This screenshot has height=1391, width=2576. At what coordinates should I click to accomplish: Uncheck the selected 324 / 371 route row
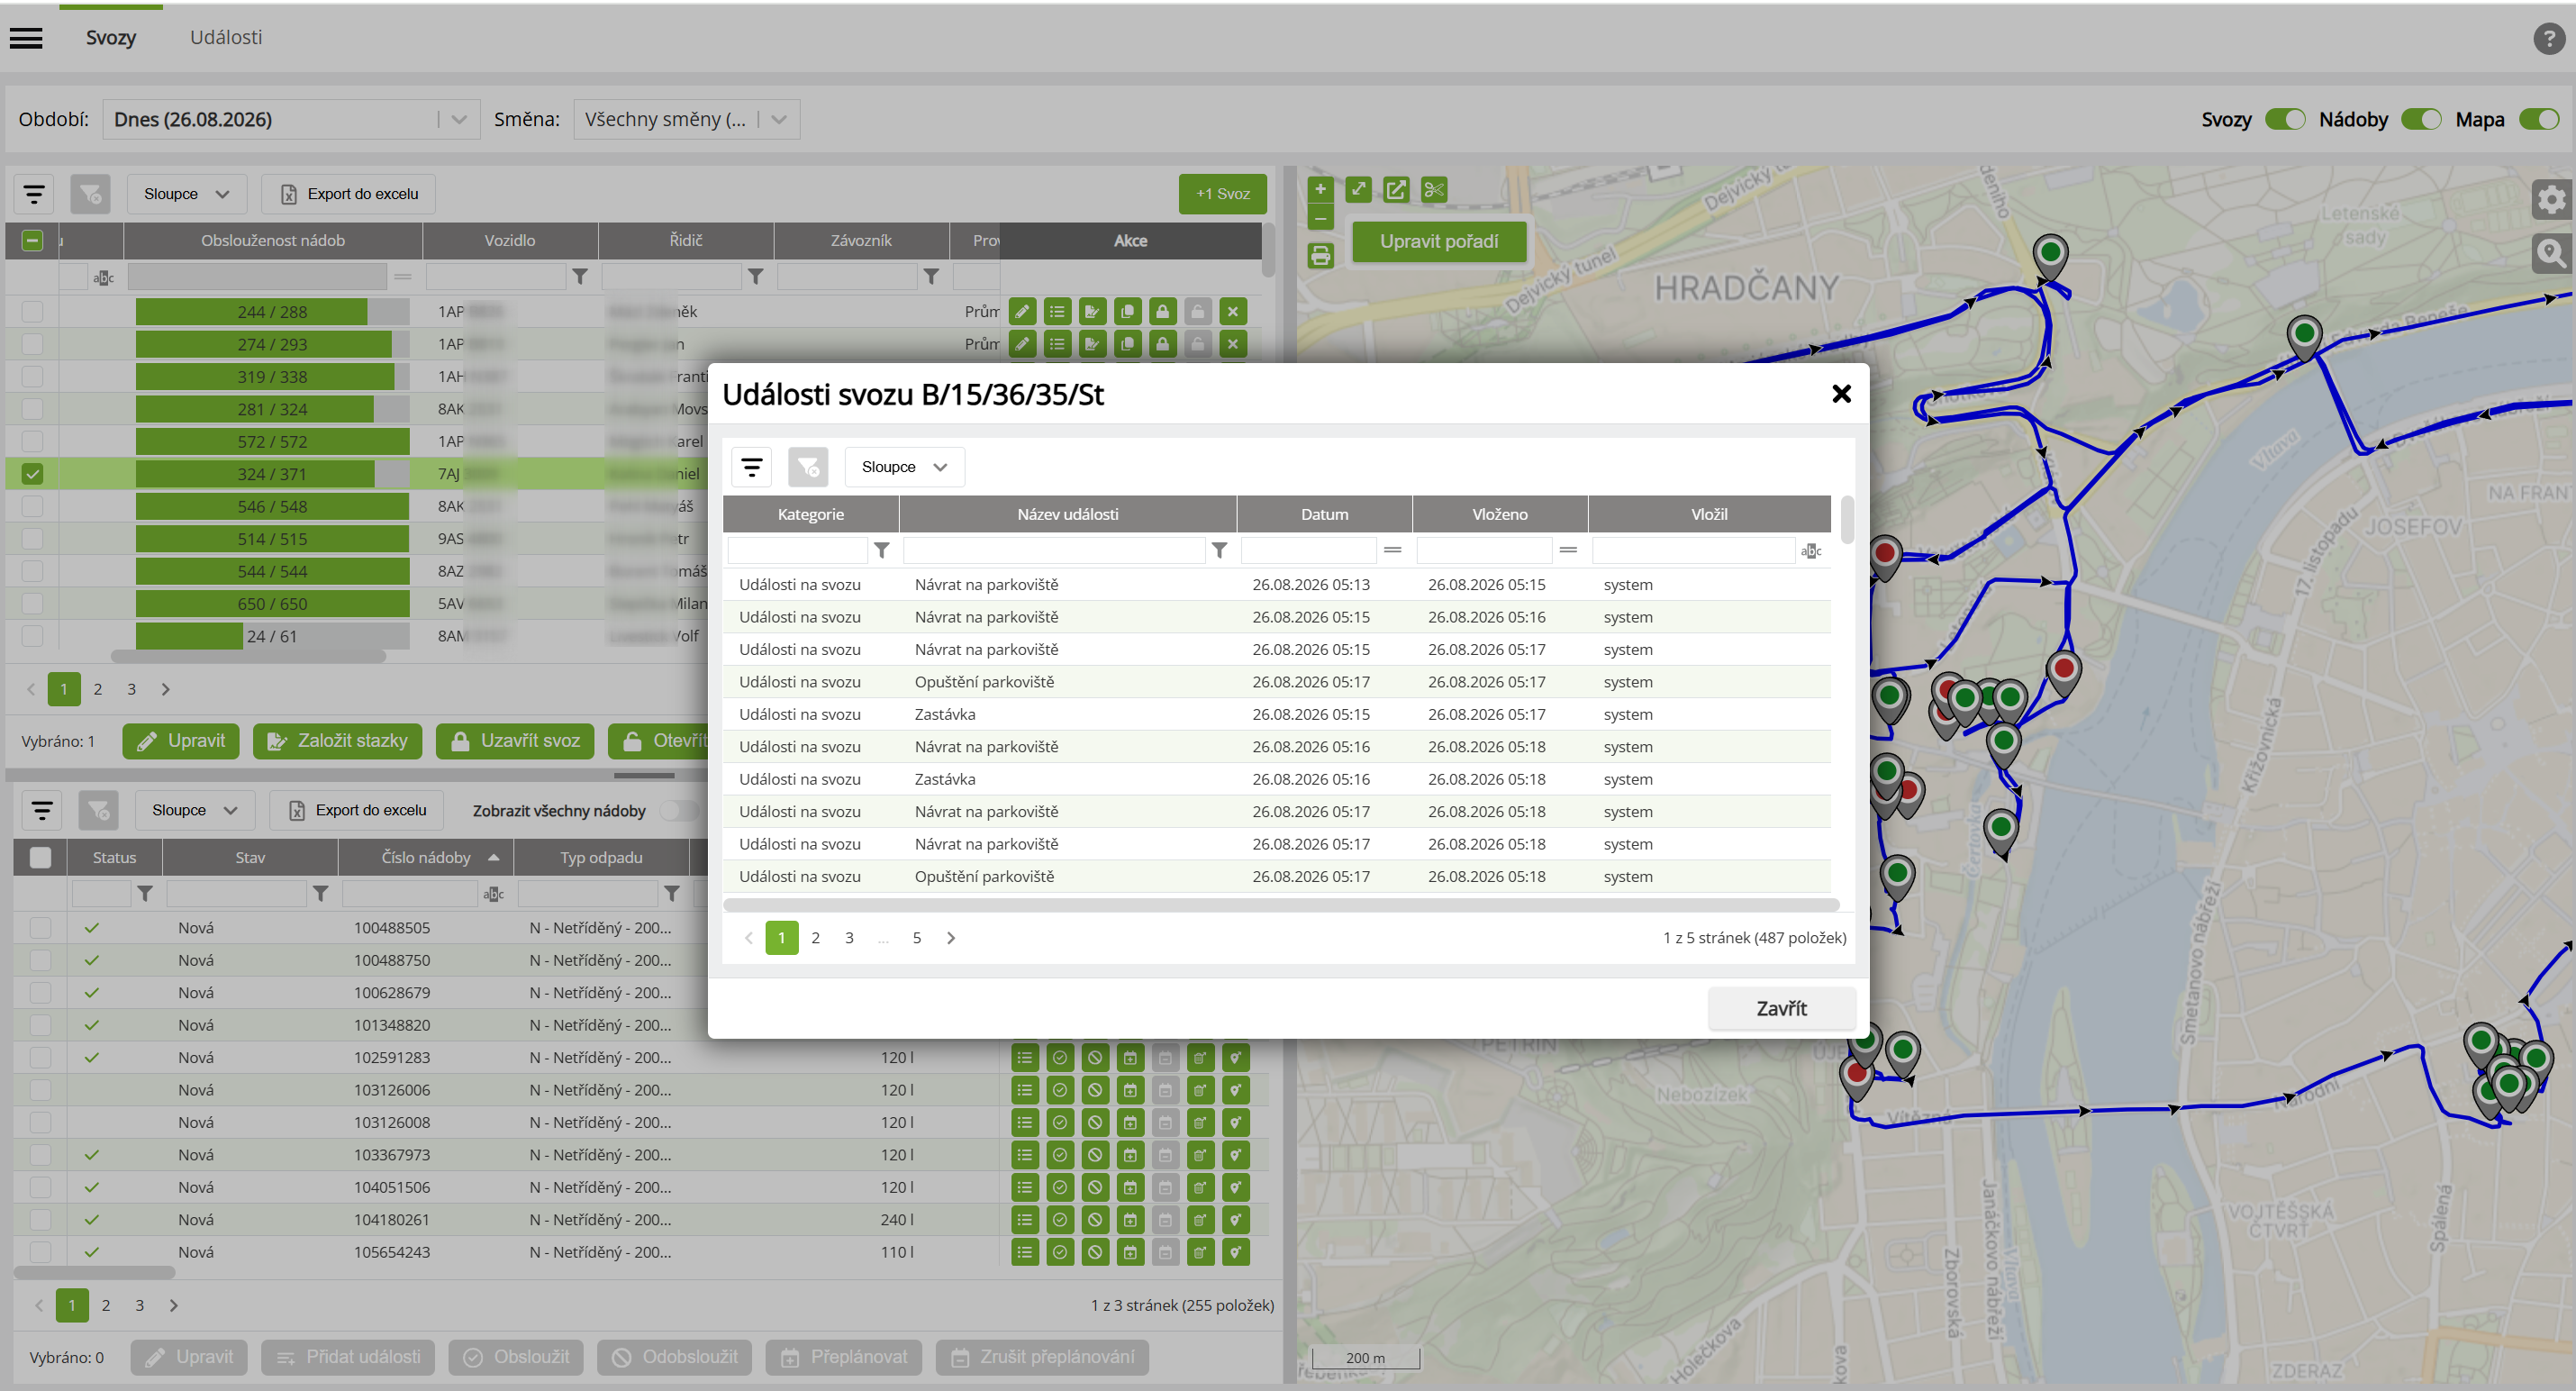coord(32,474)
